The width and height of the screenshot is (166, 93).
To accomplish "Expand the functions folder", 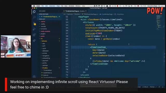I will [44, 29].
